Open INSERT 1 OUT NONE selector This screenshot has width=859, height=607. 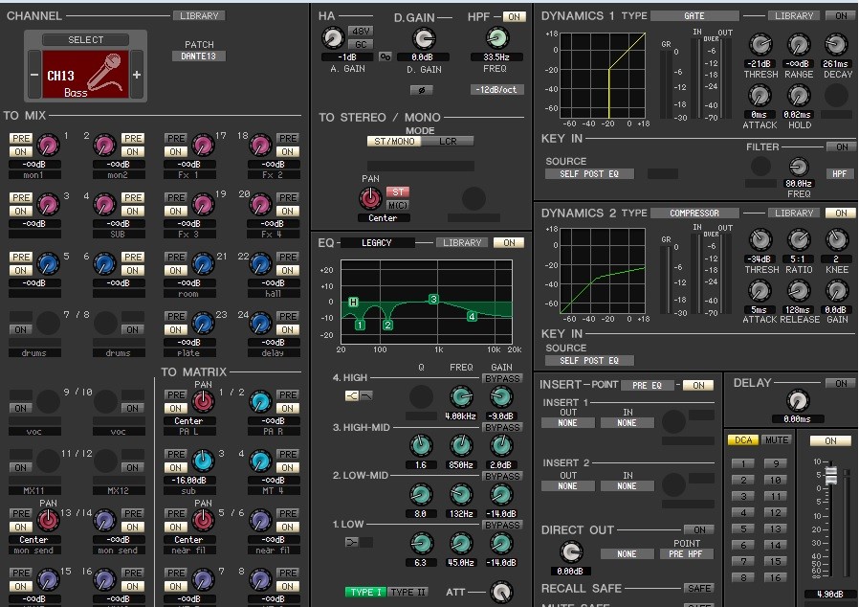coord(567,423)
